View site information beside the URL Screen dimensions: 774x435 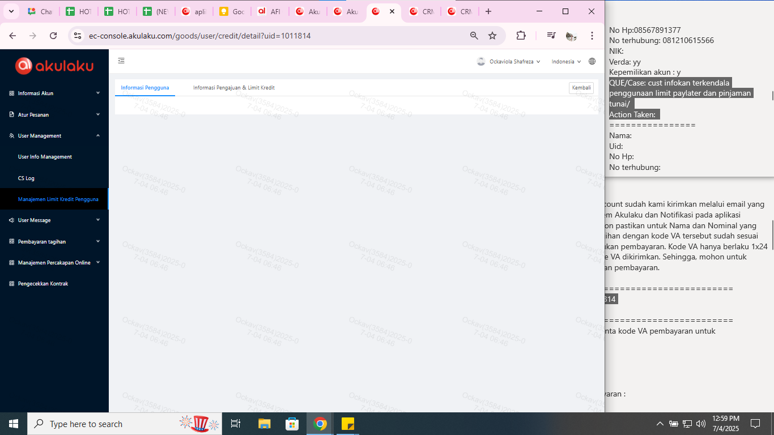pos(78,36)
